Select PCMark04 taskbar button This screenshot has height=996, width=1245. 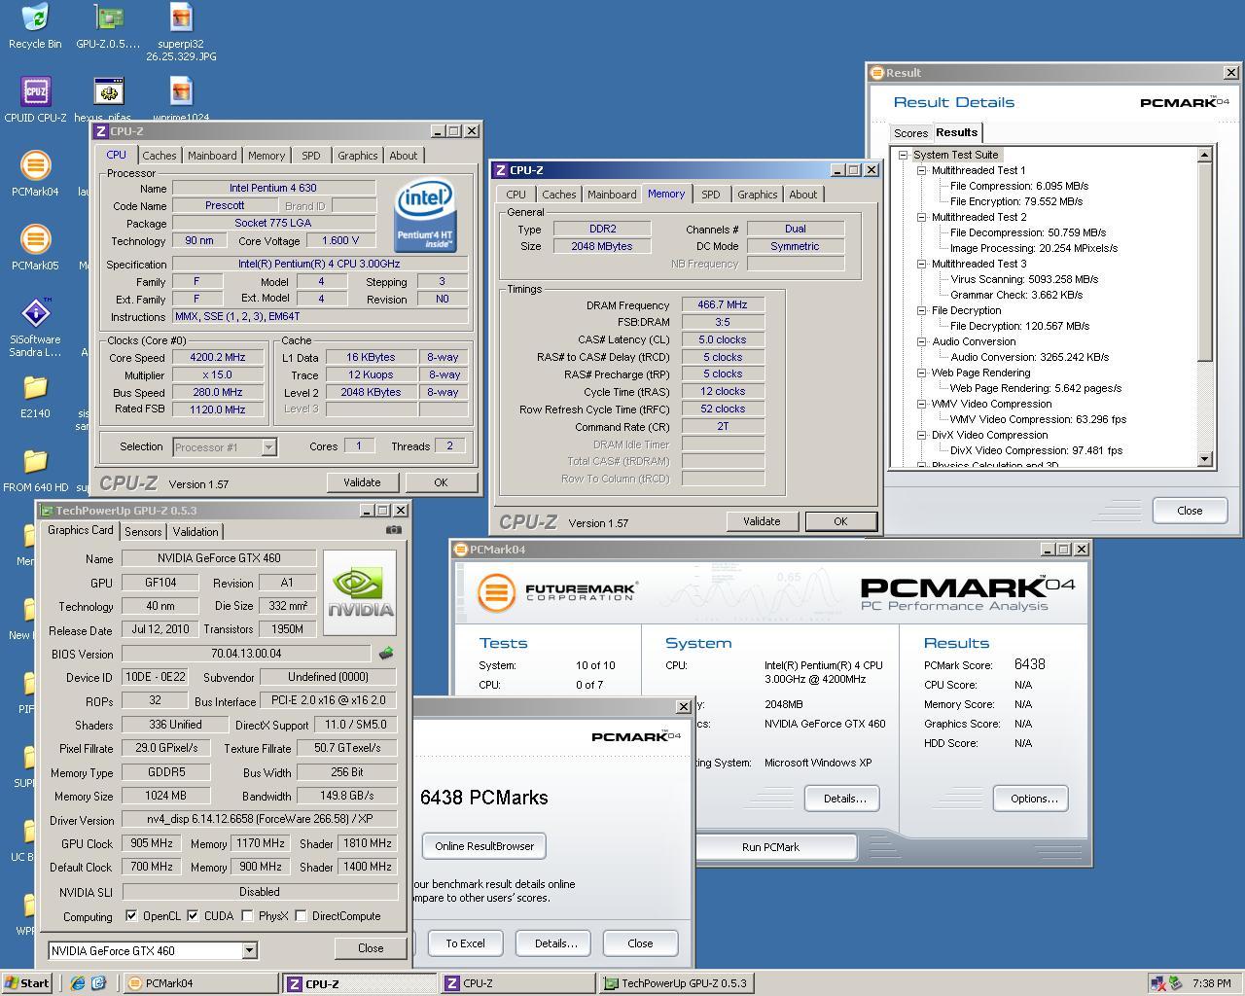pyautogui.click(x=200, y=983)
